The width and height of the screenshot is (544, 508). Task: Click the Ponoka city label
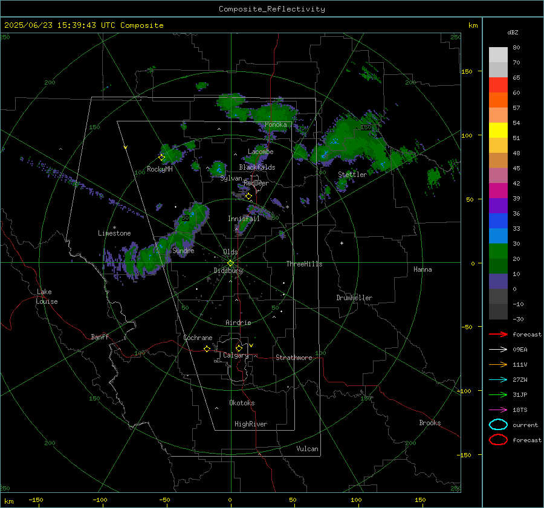[x=276, y=124]
